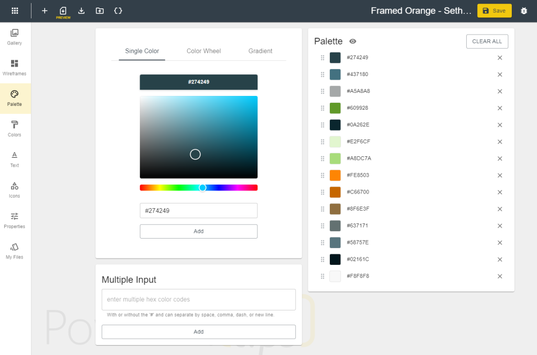Remove color #8F6E3F from palette
Image resolution: width=537 pixels, height=355 pixels.
point(500,209)
